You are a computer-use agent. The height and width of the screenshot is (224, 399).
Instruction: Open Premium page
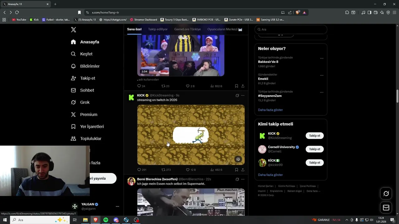[x=84, y=114]
